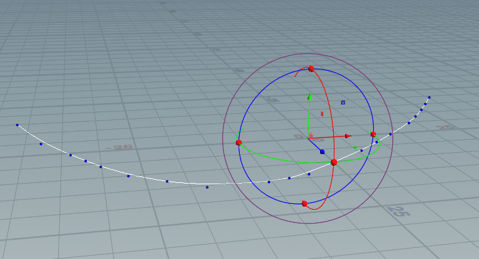
Task: Click the small blue square plane handle
Action: 343,103
